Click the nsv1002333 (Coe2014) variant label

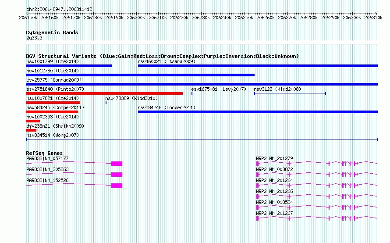click(x=53, y=117)
